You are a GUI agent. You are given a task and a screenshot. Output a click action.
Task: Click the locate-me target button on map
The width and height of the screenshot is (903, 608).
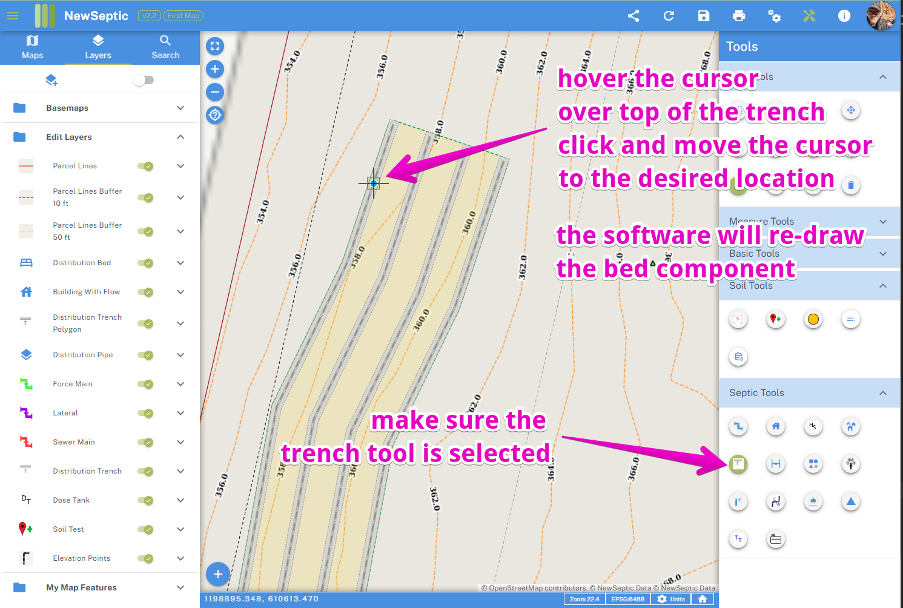point(215,115)
